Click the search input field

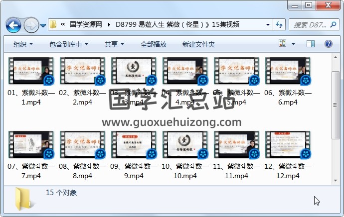(309, 24)
